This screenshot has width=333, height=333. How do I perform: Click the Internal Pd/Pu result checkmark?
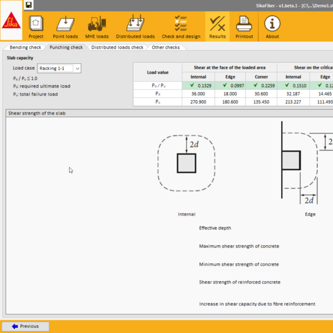pyautogui.click(x=192, y=85)
